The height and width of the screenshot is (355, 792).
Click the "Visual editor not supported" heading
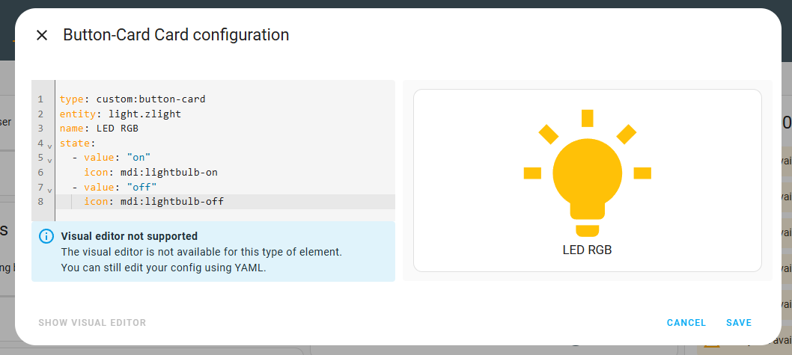pyautogui.click(x=130, y=236)
